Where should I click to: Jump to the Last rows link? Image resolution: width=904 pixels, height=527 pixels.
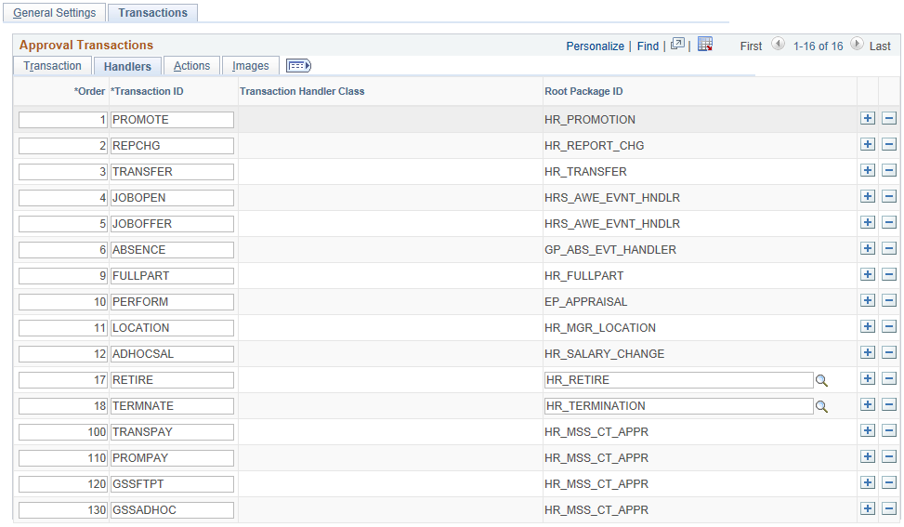(880, 46)
